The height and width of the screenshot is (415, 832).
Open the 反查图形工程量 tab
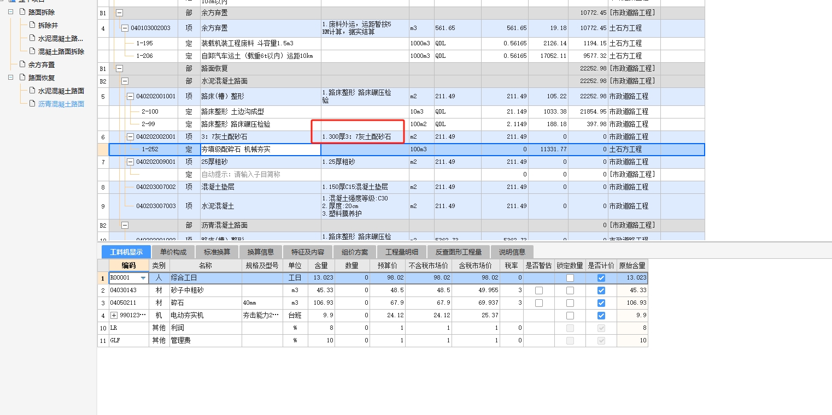coord(459,252)
